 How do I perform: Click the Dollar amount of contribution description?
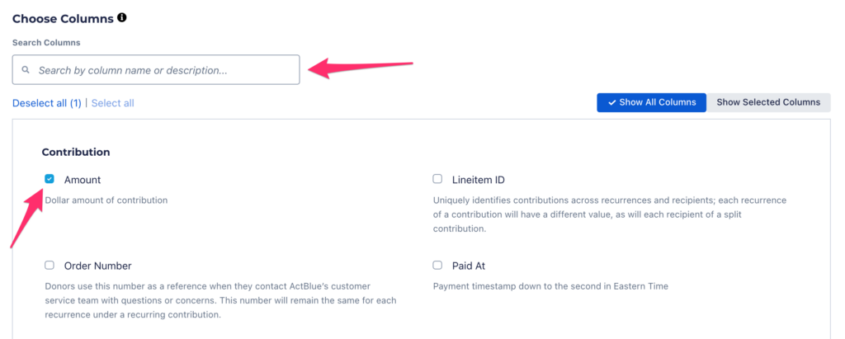pyautogui.click(x=106, y=200)
